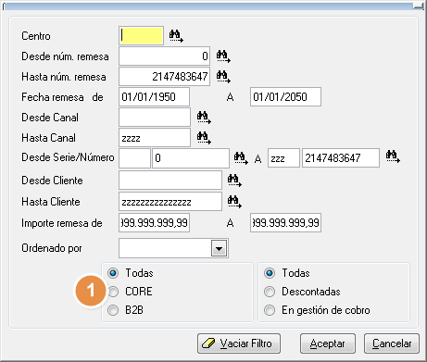Screen dimensions: 427x362
Task: Click the Desde núm. remesa field
Action: 165,56
